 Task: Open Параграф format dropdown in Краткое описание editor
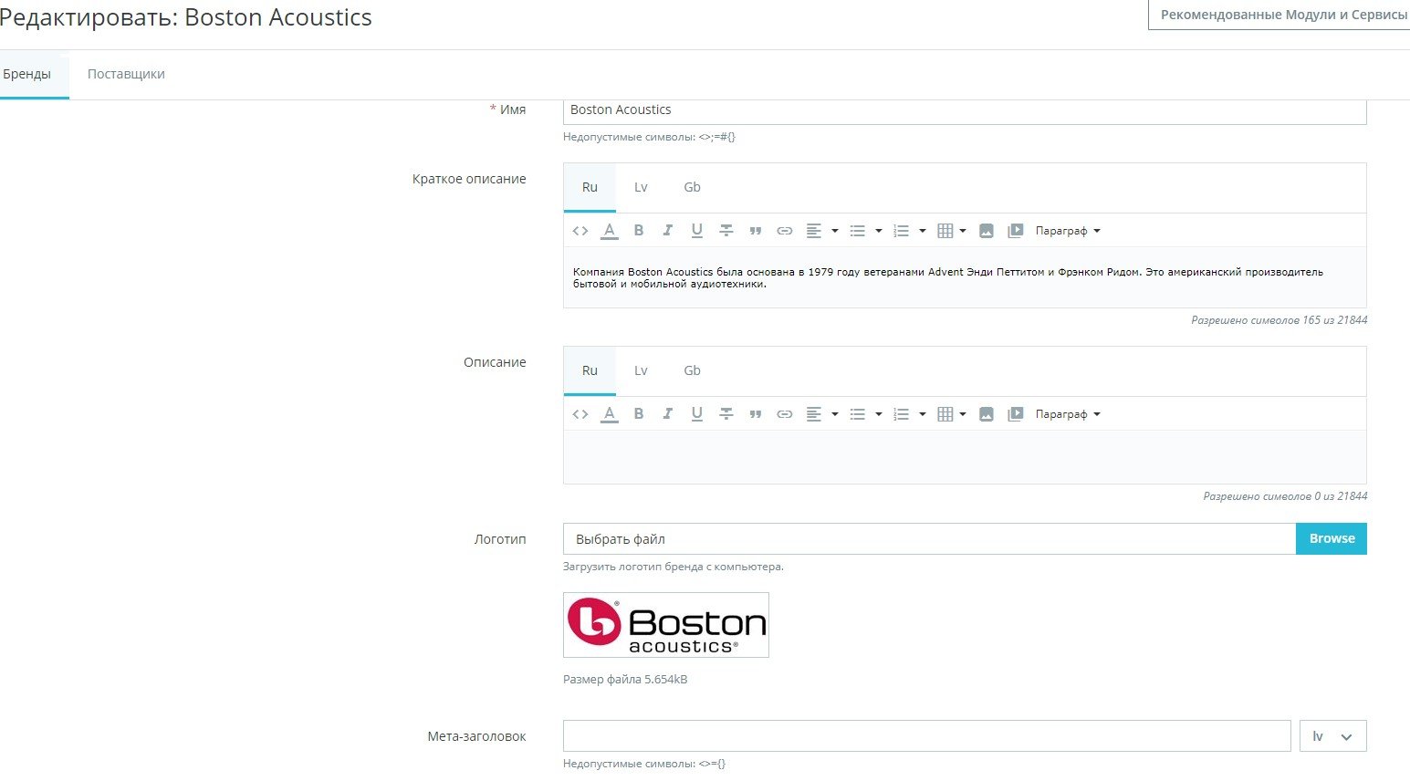click(x=1068, y=231)
